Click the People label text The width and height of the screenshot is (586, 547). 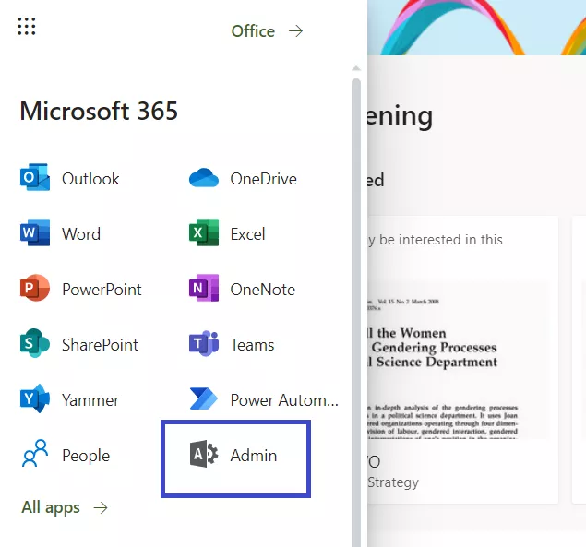point(86,456)
